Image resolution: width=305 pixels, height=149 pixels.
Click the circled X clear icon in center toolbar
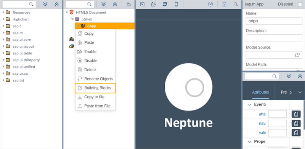coord(210,4)
